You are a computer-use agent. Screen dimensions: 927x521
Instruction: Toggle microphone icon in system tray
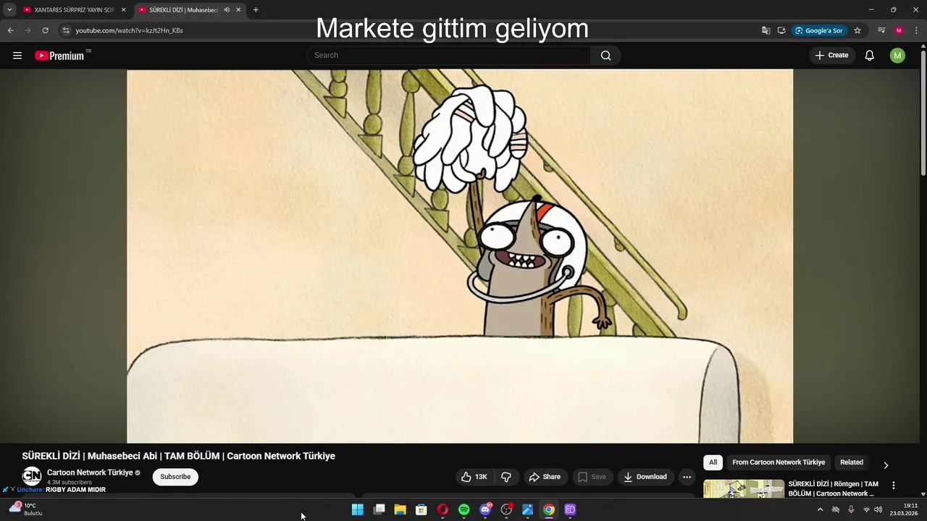(x=851, y=509)
